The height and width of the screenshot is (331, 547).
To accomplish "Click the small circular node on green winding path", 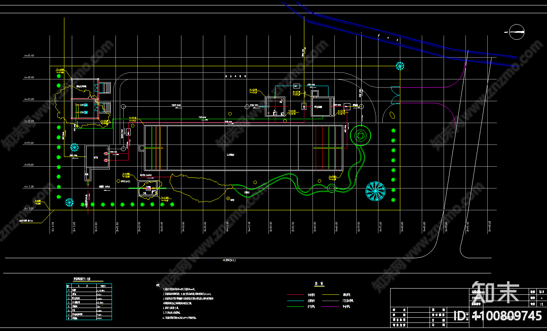I will click(331, 188).
